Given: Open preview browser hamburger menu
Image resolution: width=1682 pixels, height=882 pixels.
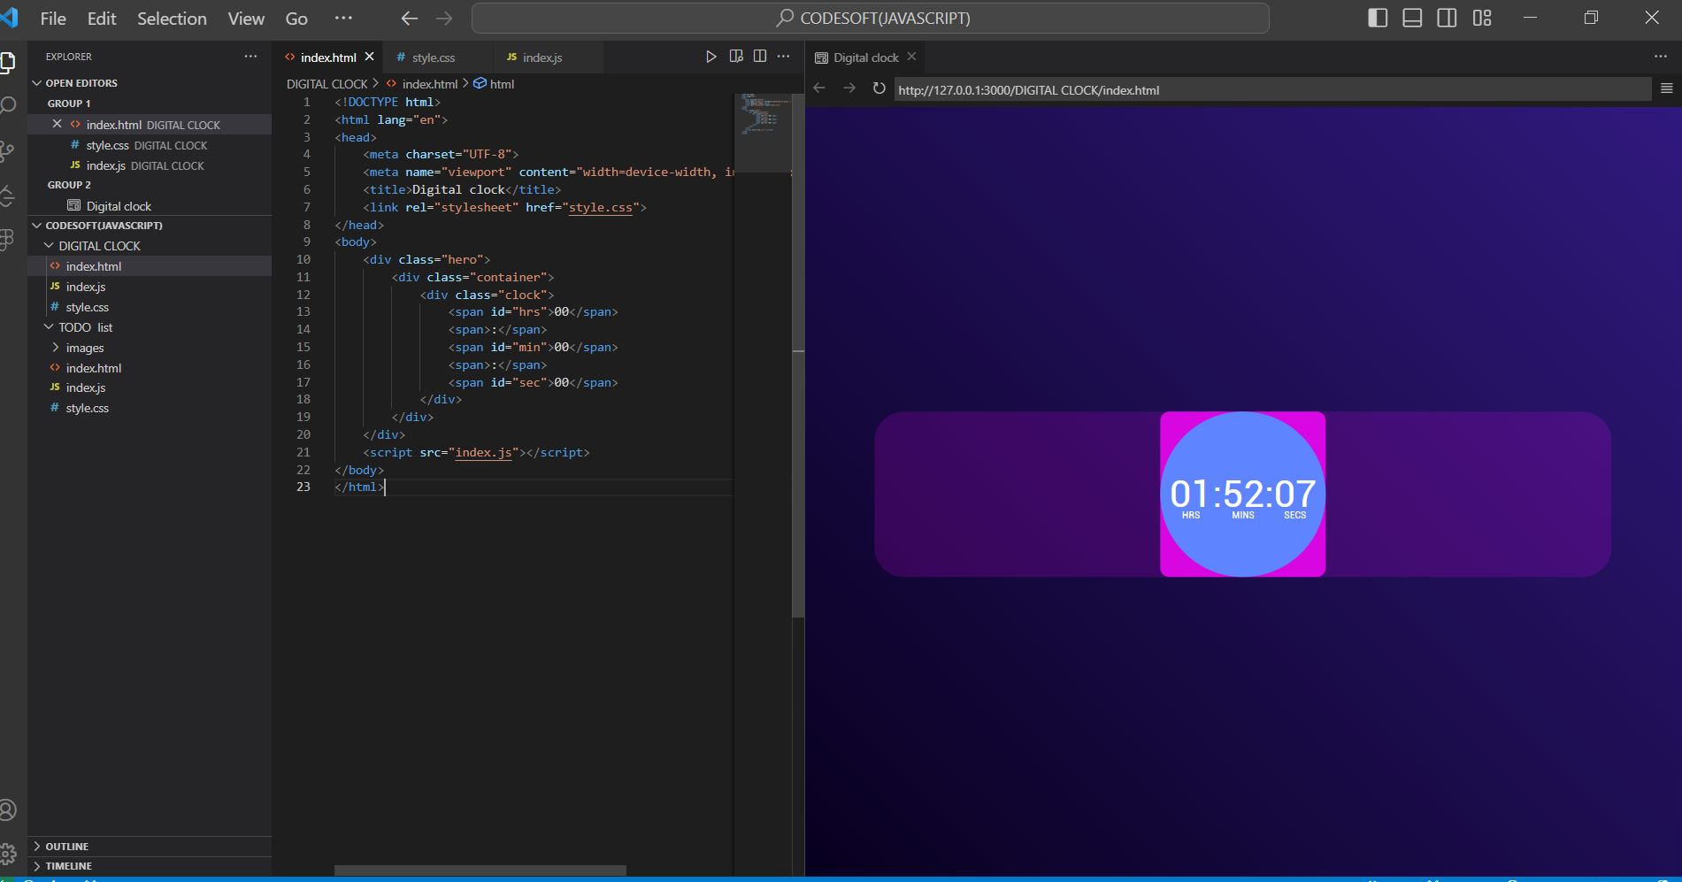Looking at the screenshot, I should click(x=1667, y=88).
